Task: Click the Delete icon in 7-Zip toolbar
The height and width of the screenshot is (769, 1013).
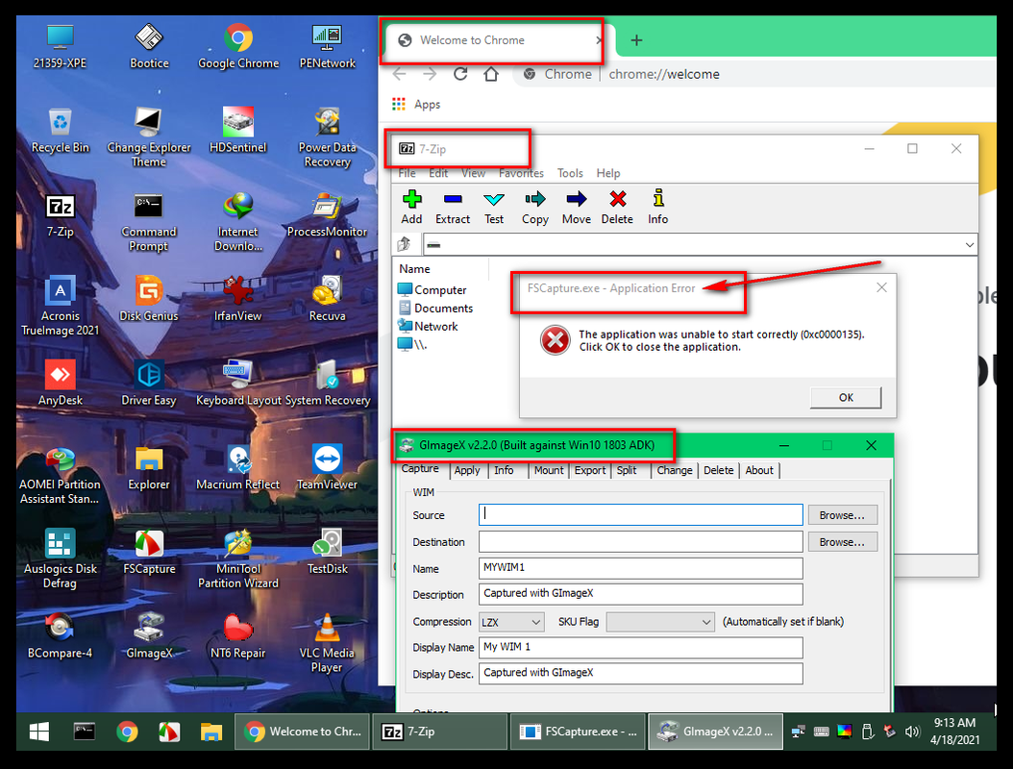Action: (x=617, y=208)
